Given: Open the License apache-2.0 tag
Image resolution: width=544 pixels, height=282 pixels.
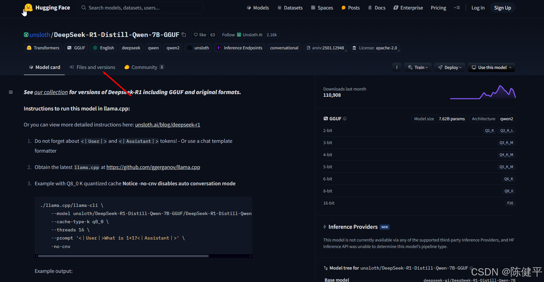Looking at the screenshot, I should 375,48.
